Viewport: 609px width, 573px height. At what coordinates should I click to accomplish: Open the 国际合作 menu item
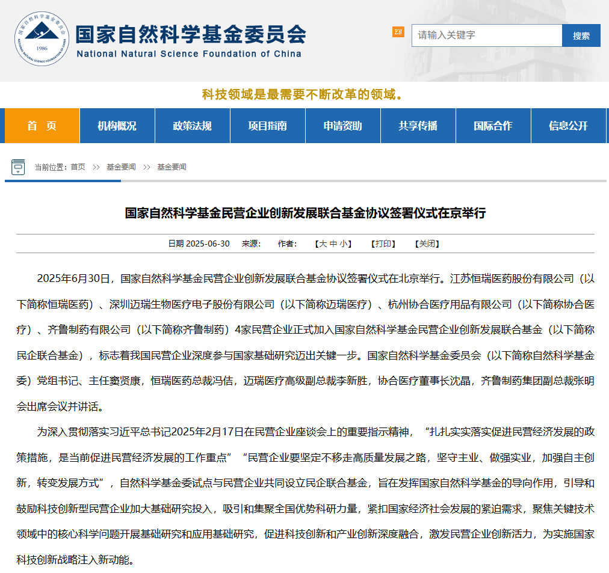point(493,126)
